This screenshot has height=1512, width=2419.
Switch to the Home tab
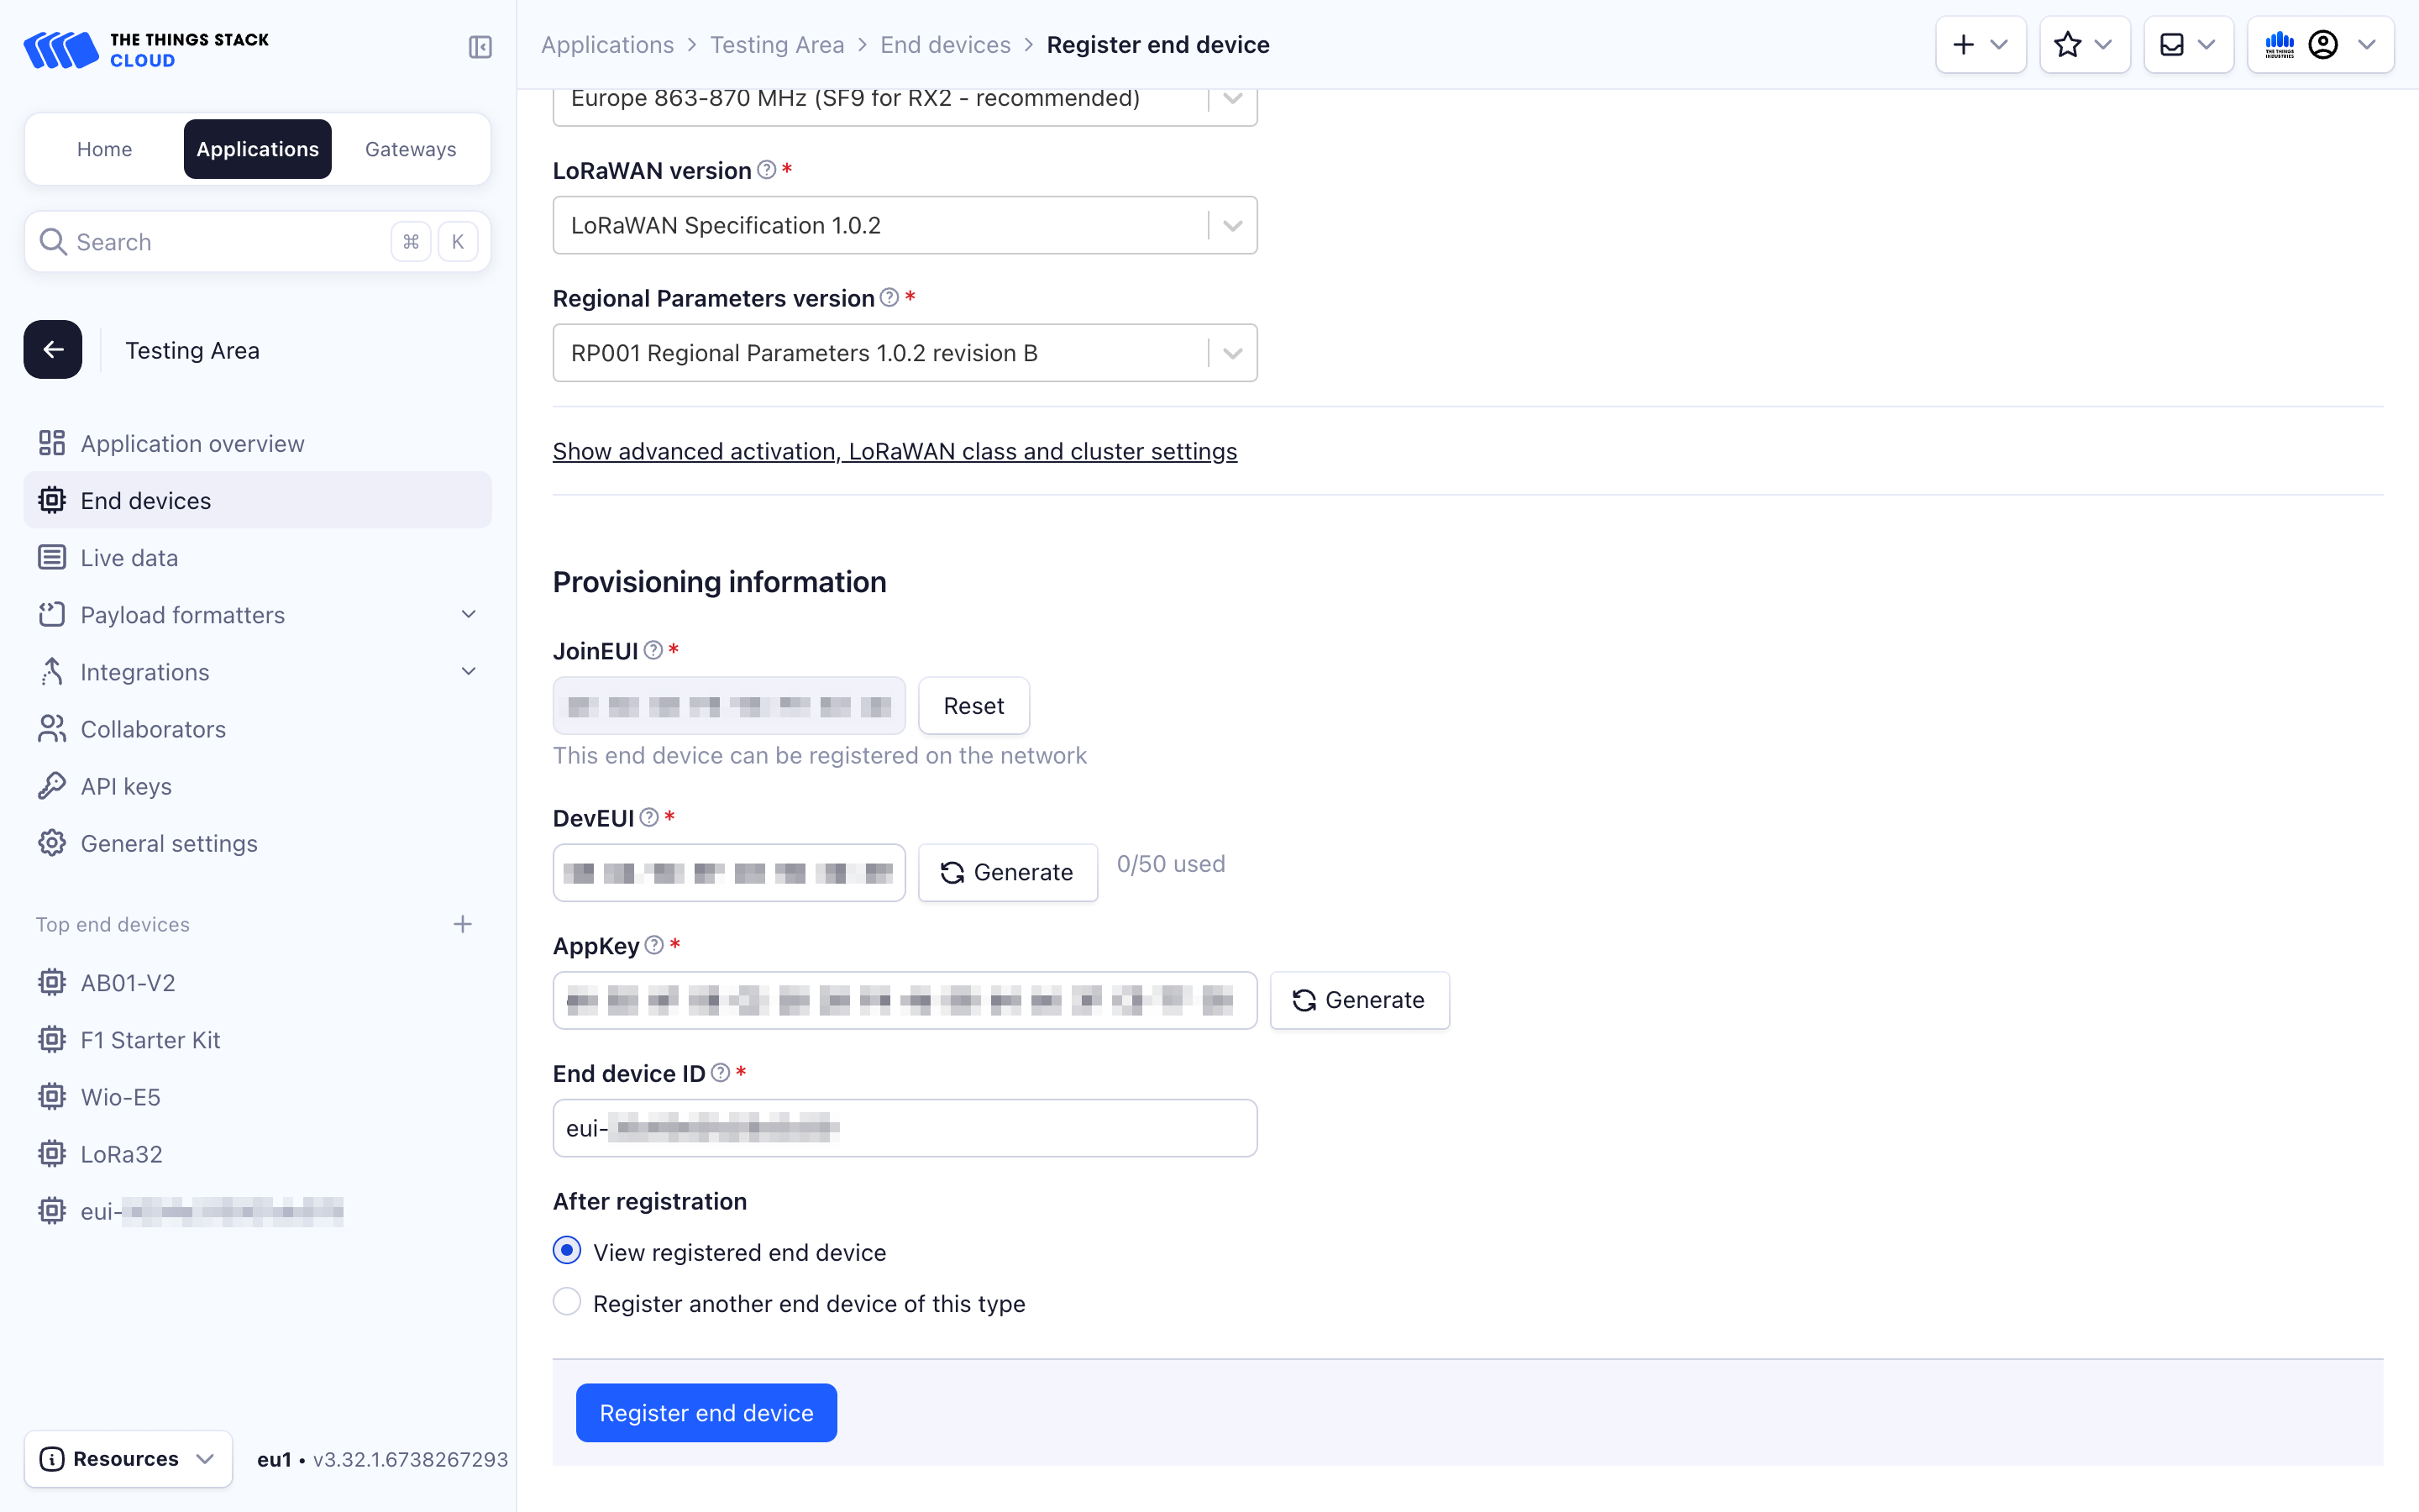click(104, 148)
